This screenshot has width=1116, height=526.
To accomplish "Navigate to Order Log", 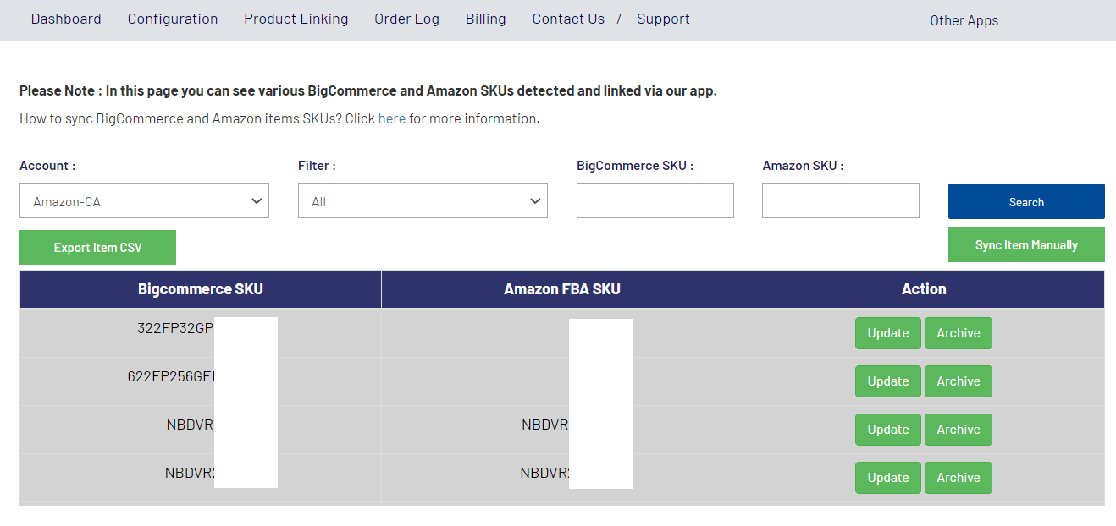I will pos(406,19).
